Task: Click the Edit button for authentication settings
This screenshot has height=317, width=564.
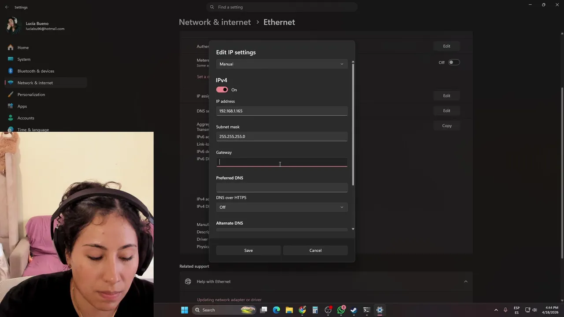Action: click(x=446, y=46)
